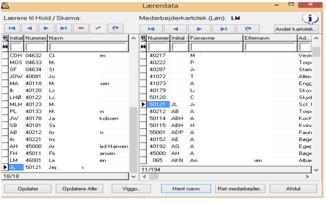Click the Afslut button
Viewport: 326px width, 202px height.
(x=293, y=188)
